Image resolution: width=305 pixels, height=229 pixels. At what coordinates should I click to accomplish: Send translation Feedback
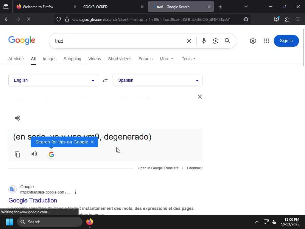[x=195, y=168]
